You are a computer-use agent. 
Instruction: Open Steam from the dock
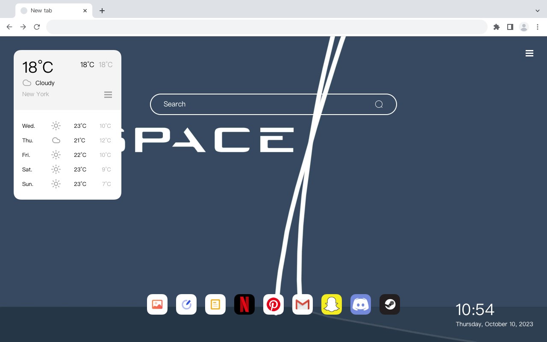390,304
